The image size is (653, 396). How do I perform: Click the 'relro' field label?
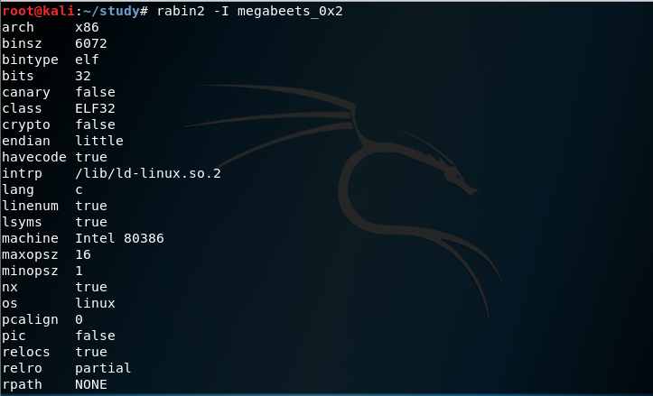coord(22,368)
